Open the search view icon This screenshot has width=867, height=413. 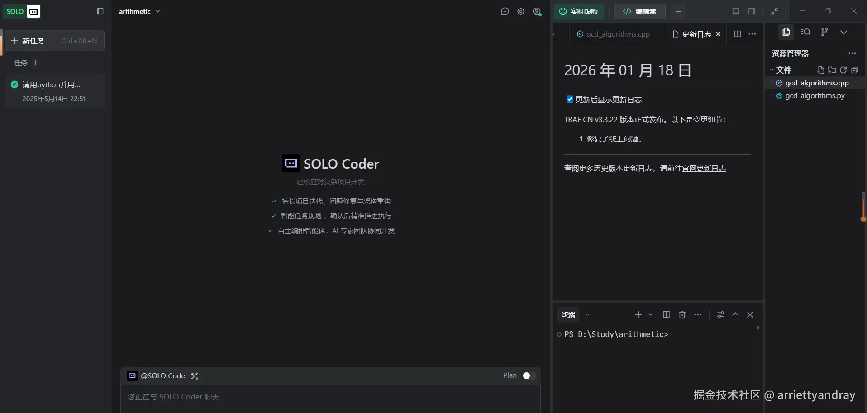(805, 32)
